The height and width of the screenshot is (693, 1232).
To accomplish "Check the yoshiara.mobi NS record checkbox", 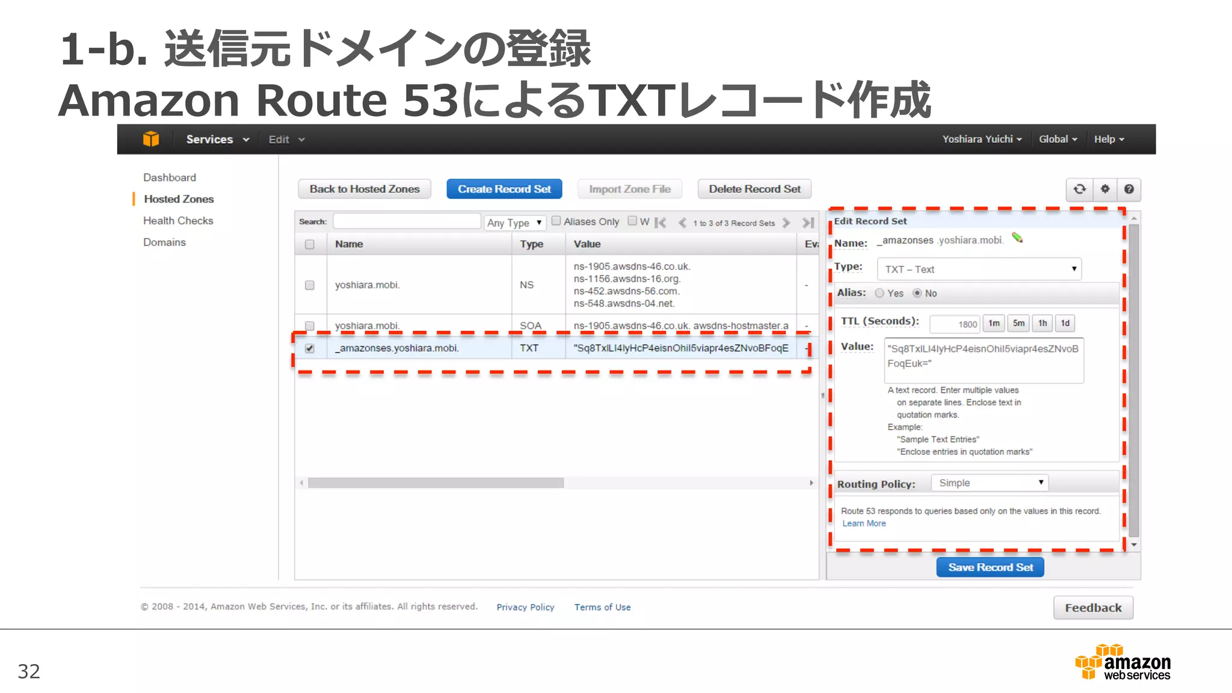I will (x=310, y=285).
